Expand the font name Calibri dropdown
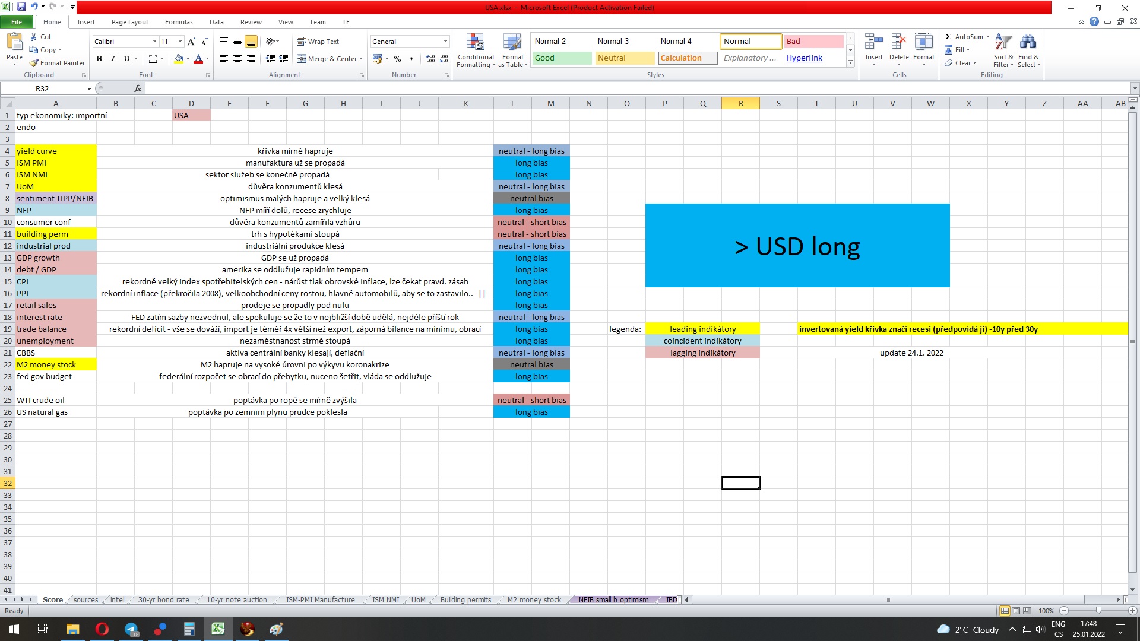1140x641 pixels. point(154,42)
